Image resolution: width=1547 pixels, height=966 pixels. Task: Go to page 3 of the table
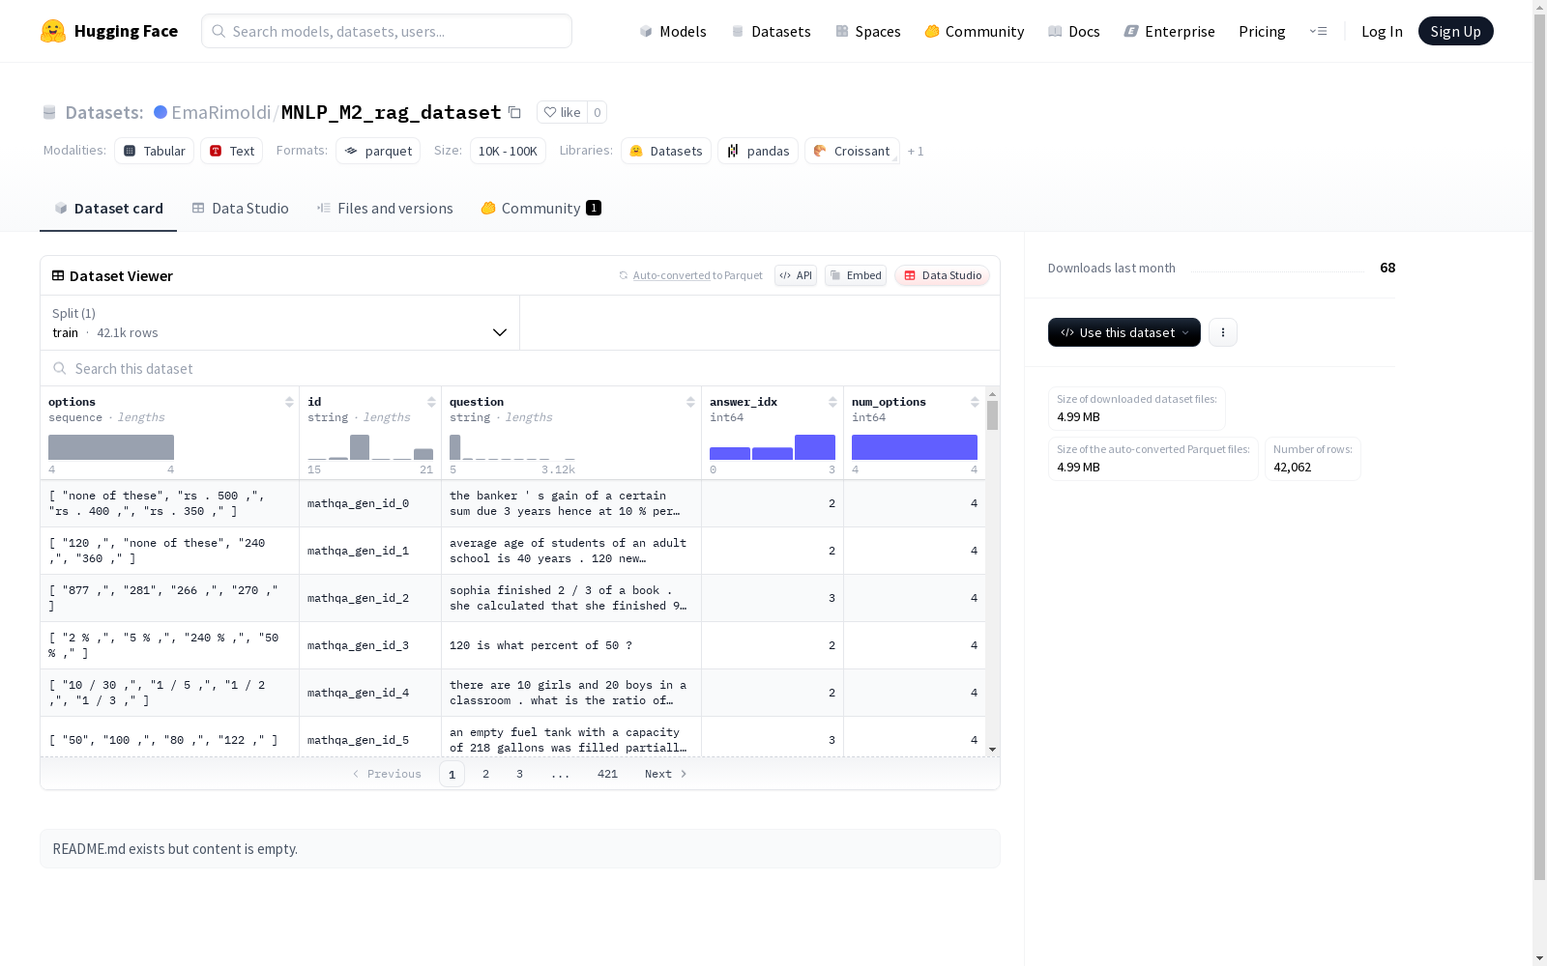coord(519,774)
